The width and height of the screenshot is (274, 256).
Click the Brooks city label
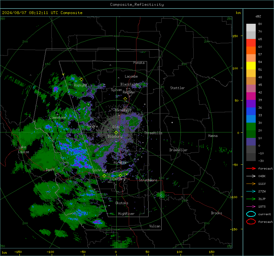[x=216, y=213]
